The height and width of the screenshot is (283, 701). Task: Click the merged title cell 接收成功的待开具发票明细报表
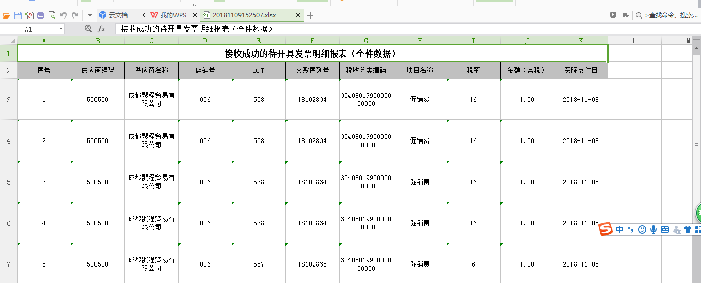[x=312, y=53]
